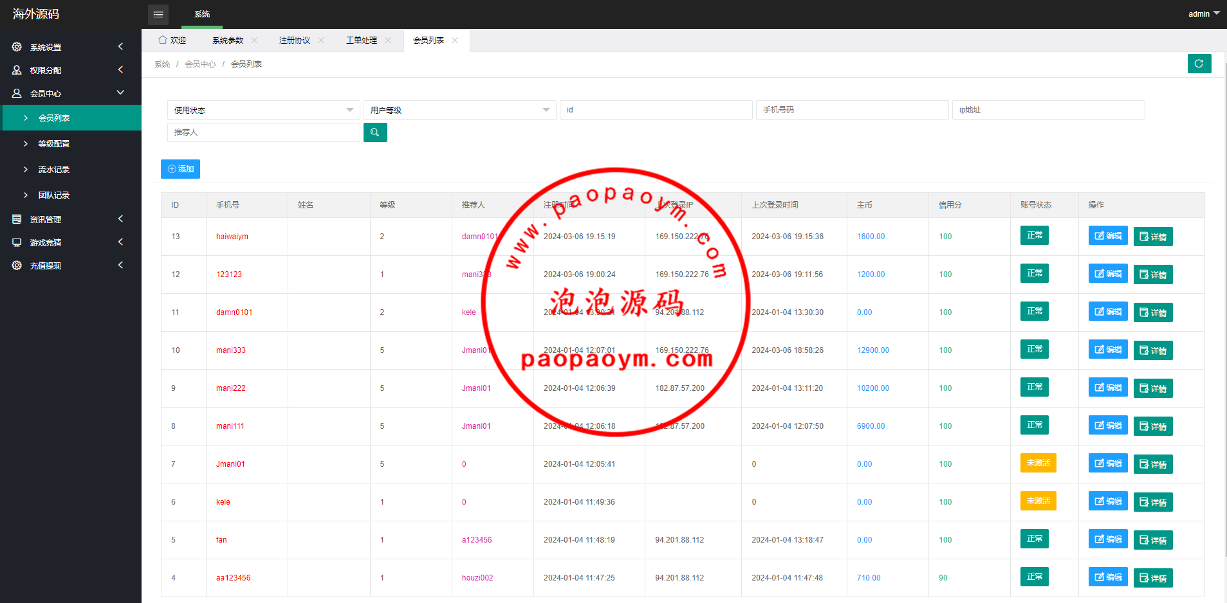
Task: Toggle the 正常 status of mani333
Action: [1035, 349]
